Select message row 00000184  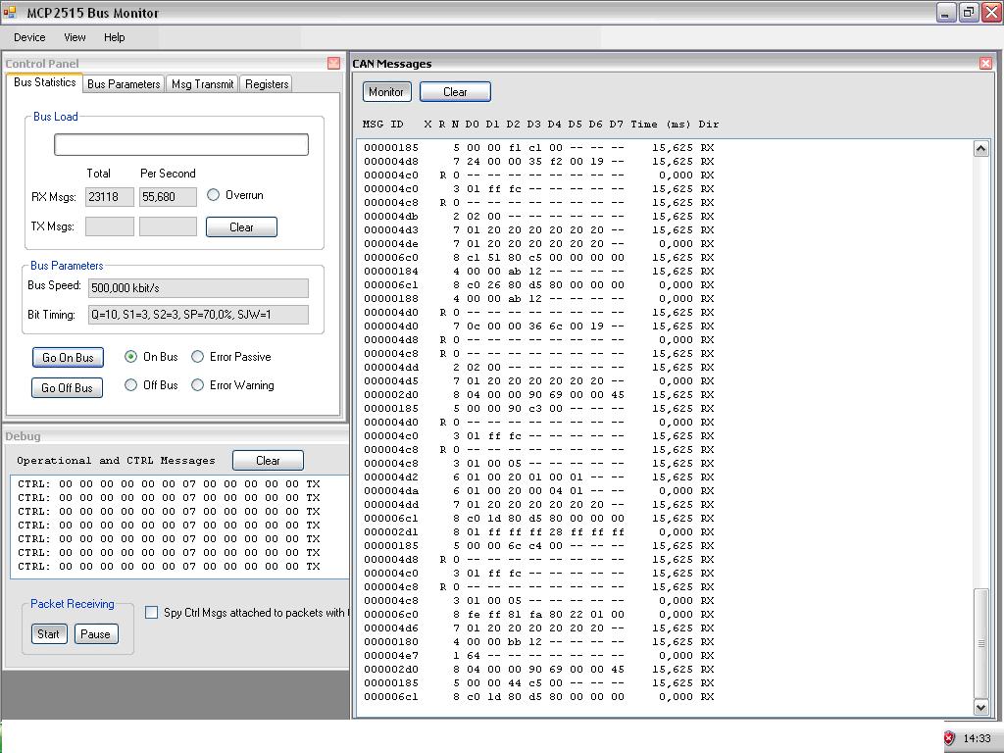[539, 271]
